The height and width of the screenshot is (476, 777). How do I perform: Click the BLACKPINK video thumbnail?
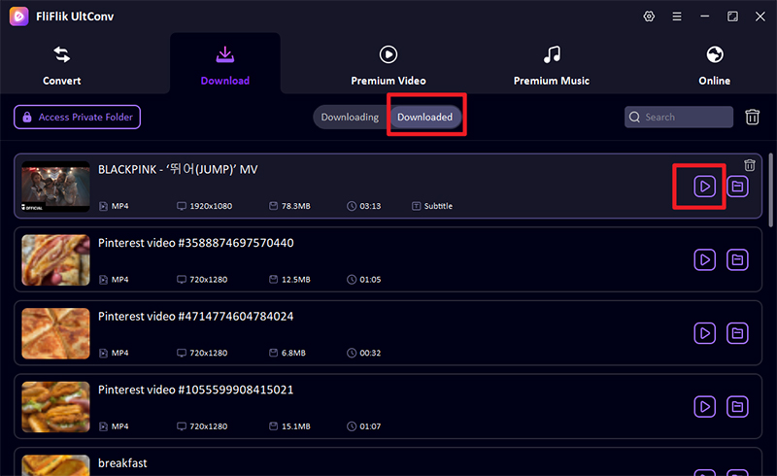point(55,187)
